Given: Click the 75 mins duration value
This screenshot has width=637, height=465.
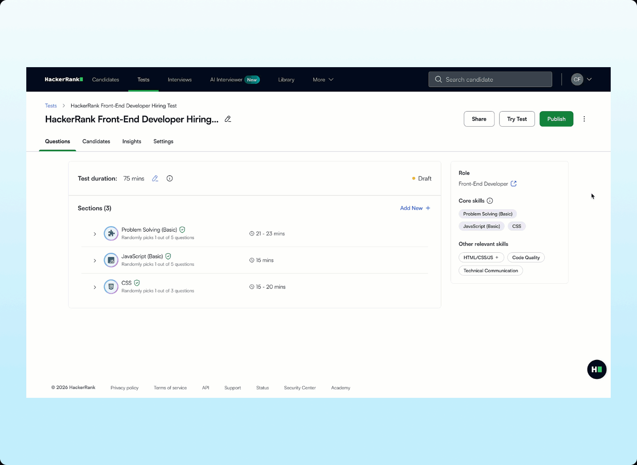Looking at the screenshot, I should tap(134, 178).
